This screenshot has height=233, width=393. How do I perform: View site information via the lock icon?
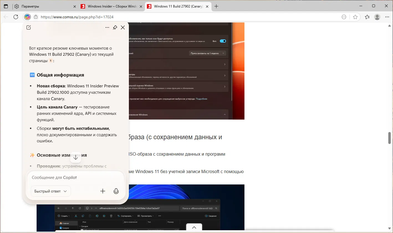[35, 17]
